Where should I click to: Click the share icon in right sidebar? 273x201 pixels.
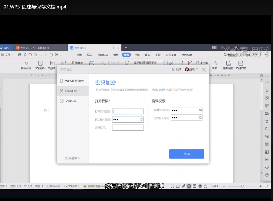click(x=267, y=129)
